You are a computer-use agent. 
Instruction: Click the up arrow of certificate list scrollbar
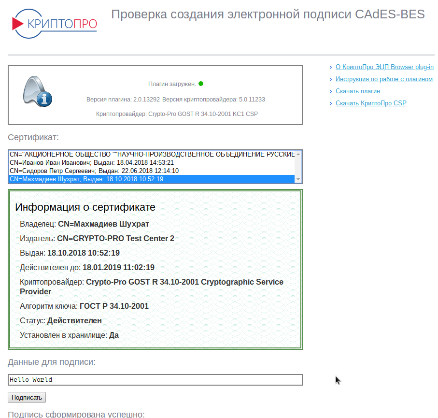click(x=298, y=154)
